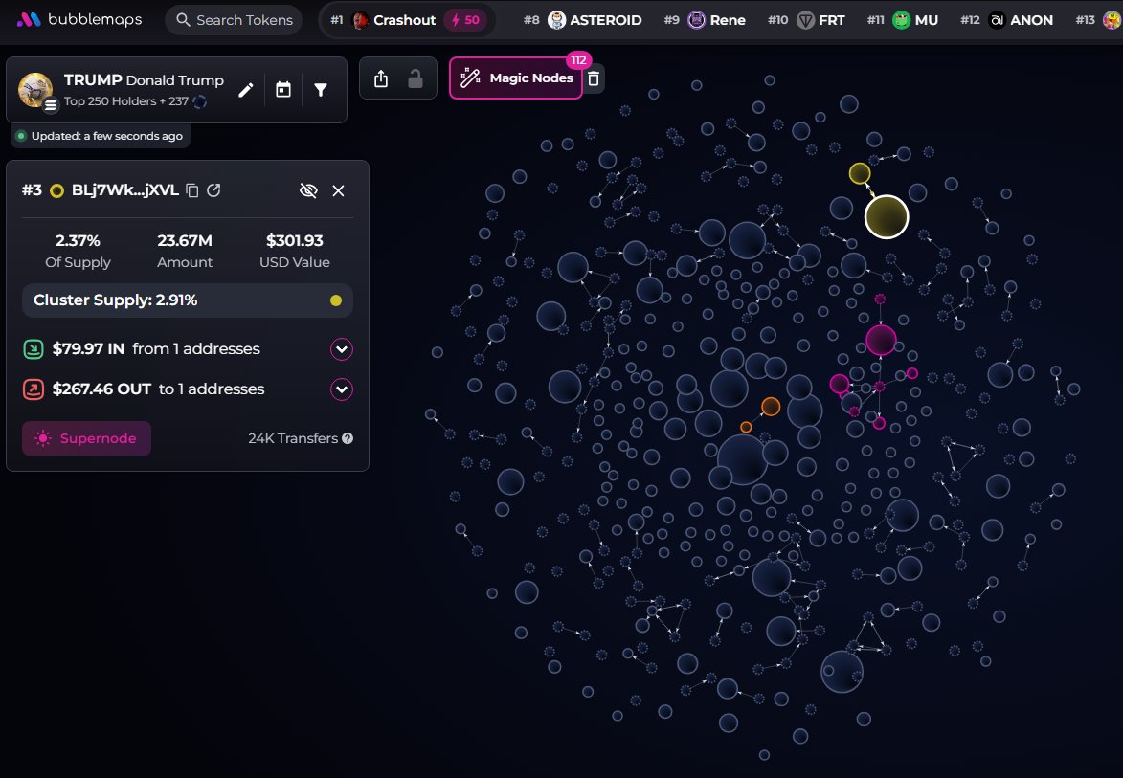This screenshot has width=1123, height=778.
Task: Click the yellow cluster color dot
Action: pyautogui.click(x=335, y=300)
